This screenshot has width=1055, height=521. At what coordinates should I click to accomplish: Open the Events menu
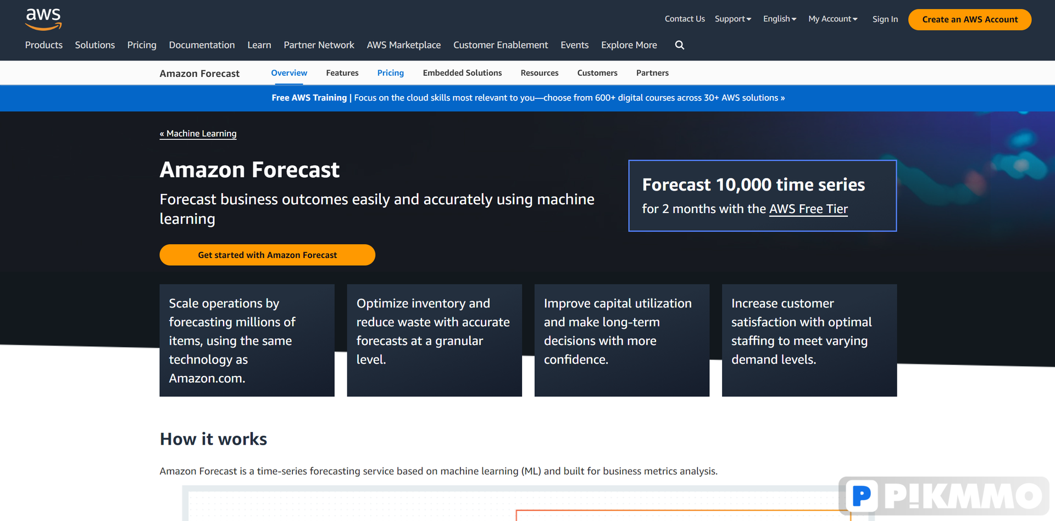(x=574, y=45)
